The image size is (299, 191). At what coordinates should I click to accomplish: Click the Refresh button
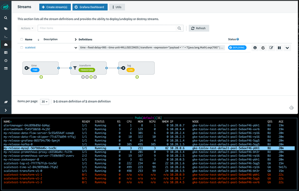pos(199,28)
